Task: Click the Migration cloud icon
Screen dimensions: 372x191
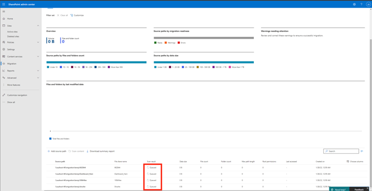Action: click(x=4, y=63)
